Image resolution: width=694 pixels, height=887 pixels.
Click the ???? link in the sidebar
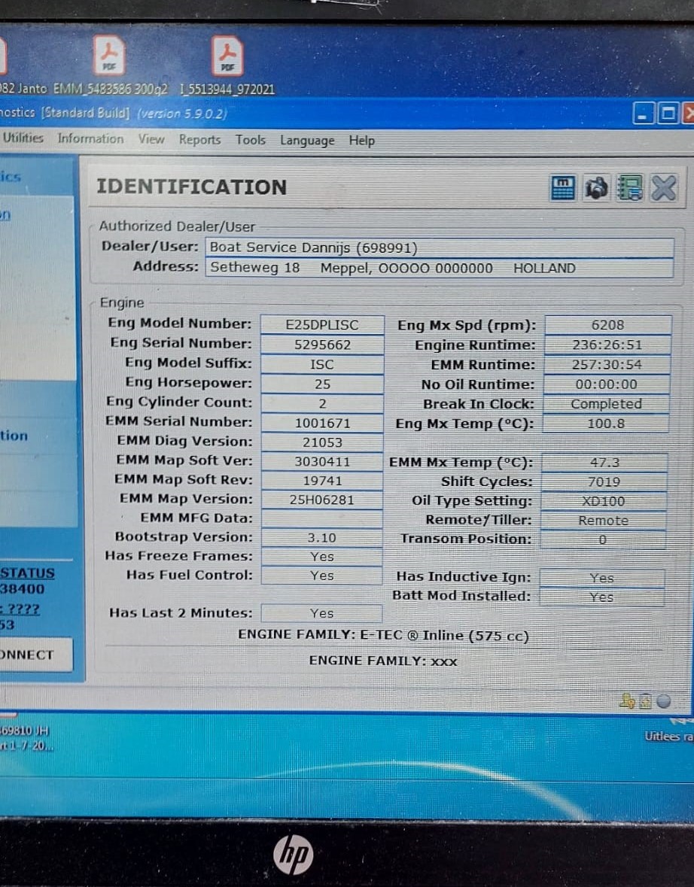tap(20, 609)
